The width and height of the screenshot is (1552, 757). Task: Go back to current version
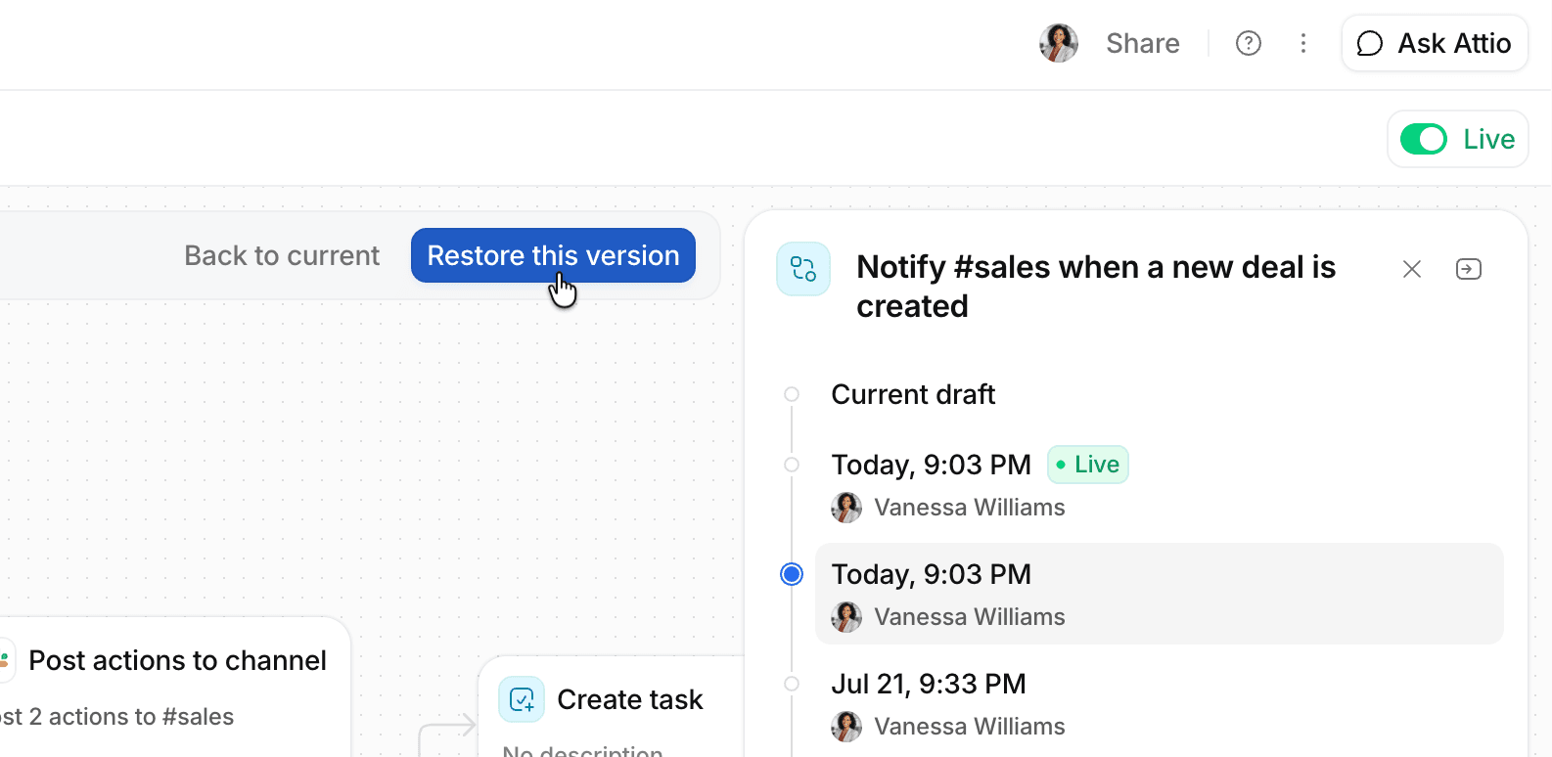pos(282,255)
